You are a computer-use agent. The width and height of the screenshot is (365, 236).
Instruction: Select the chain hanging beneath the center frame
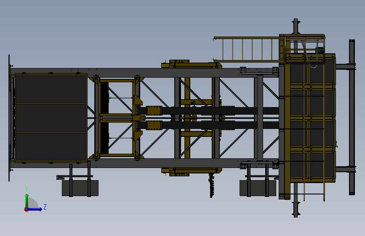211,186
